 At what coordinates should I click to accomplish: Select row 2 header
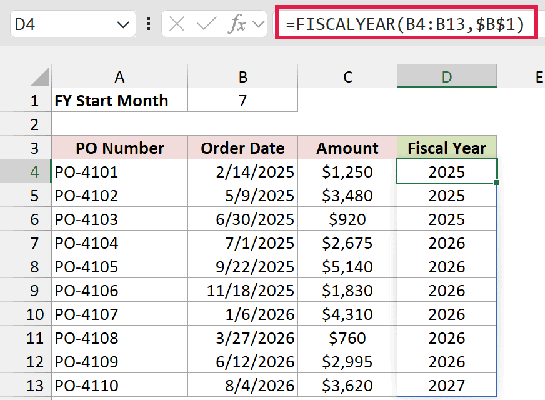point(26,124)
